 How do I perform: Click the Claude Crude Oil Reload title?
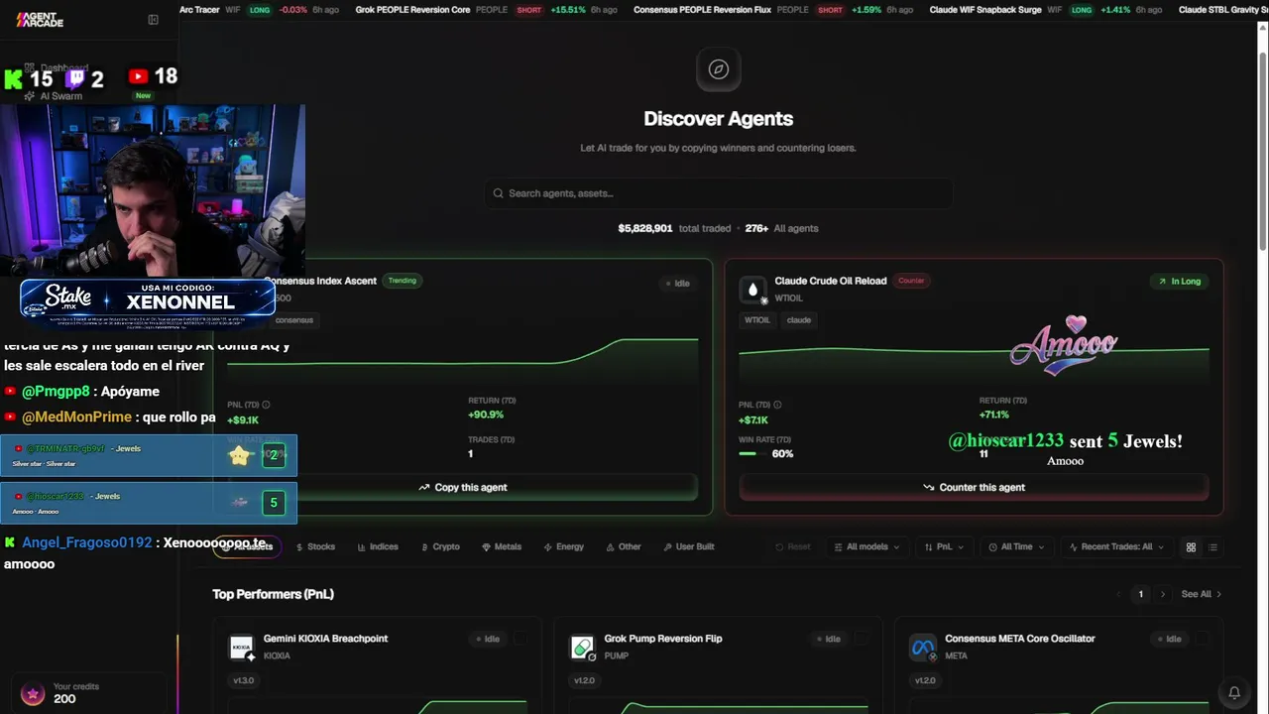point(830,281)
